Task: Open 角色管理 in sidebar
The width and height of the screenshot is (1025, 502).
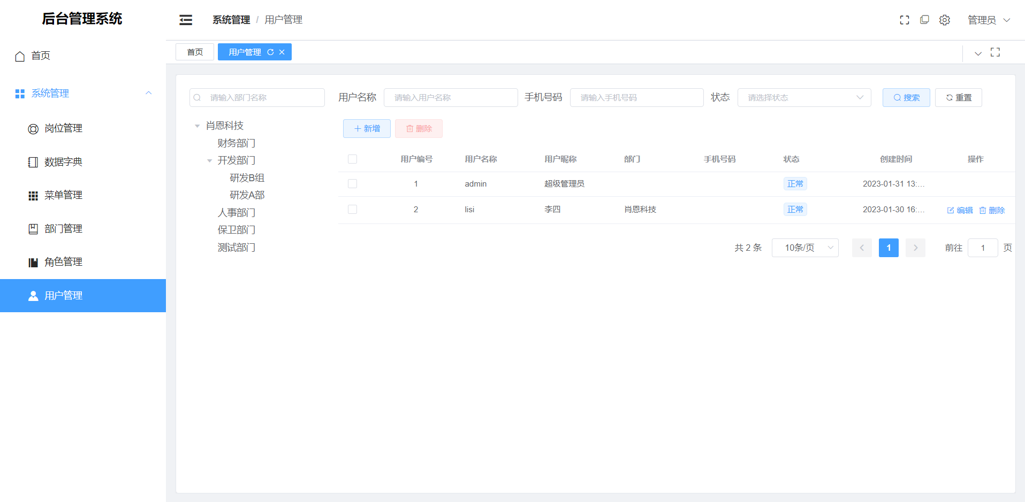Action: pyautogui.click(x=83, y=262)
